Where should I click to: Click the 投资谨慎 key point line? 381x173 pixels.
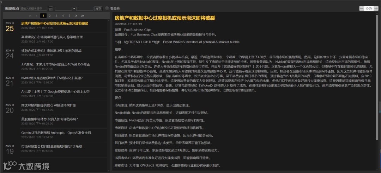tap(164, 135)
